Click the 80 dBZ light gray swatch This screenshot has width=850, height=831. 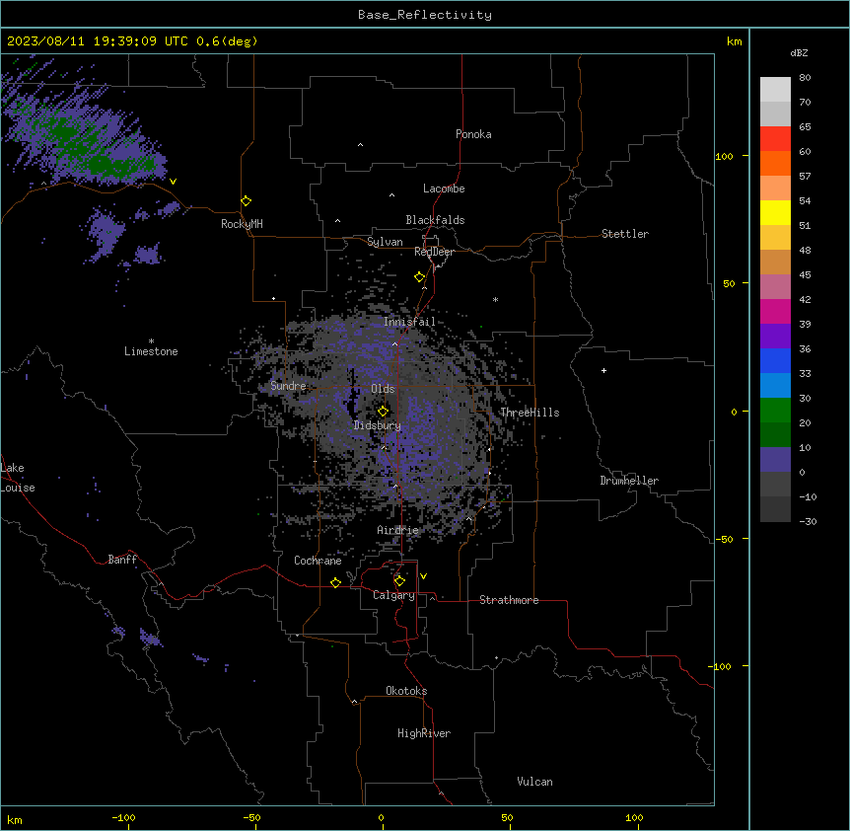(775, 89)
